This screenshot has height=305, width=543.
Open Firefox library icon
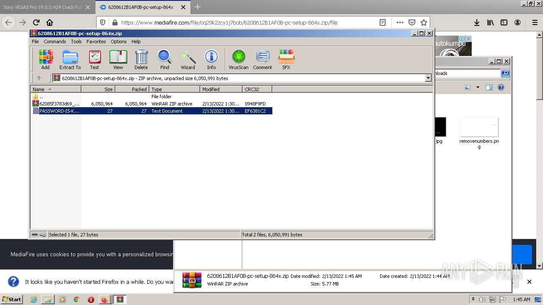point(490,22)
